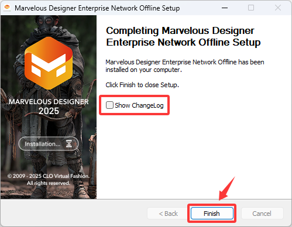This screenshot has height=227, width=292.
Task: Click the Completing Setup heading
Action: (183, 36)
